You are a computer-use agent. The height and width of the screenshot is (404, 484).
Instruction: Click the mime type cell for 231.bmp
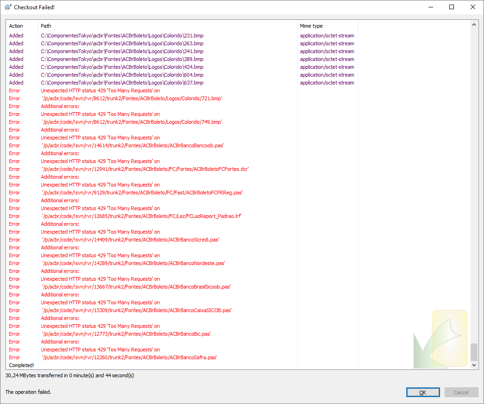[x=327, y=36]
